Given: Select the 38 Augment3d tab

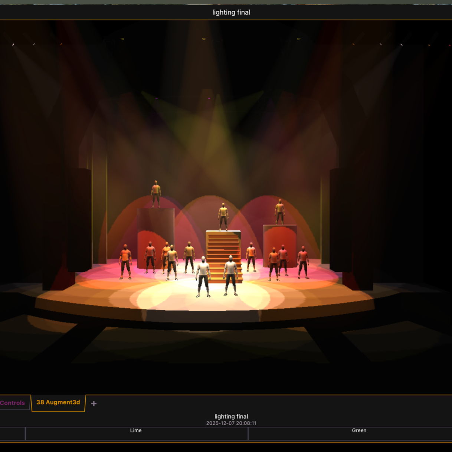Looking at the screenshot, I should [x=58, y=402].
